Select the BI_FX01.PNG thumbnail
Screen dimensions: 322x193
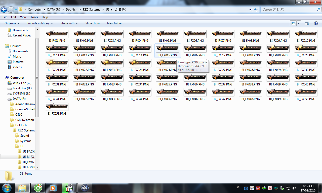pos(57,36)
